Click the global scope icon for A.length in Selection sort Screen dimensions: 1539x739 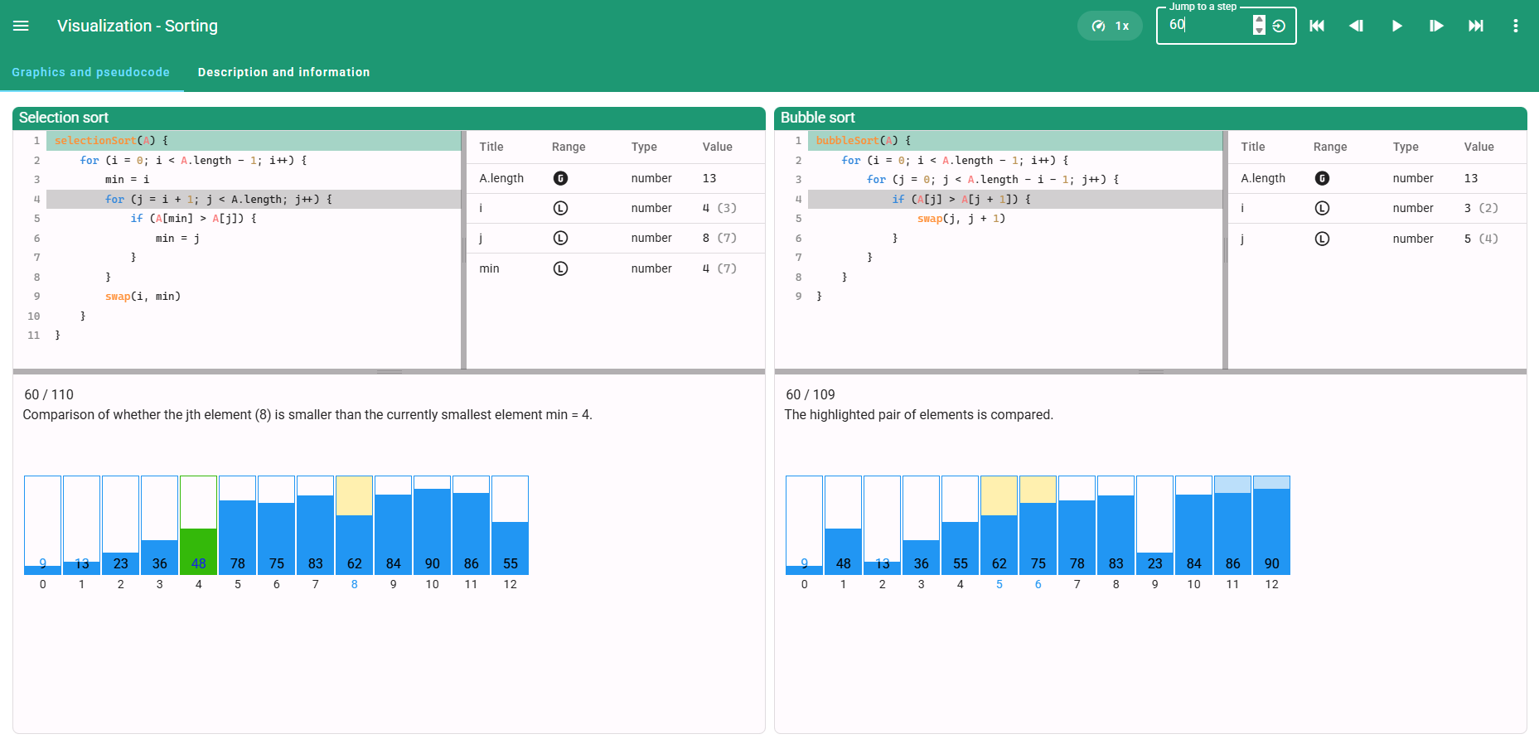click(x=560, y=178)
